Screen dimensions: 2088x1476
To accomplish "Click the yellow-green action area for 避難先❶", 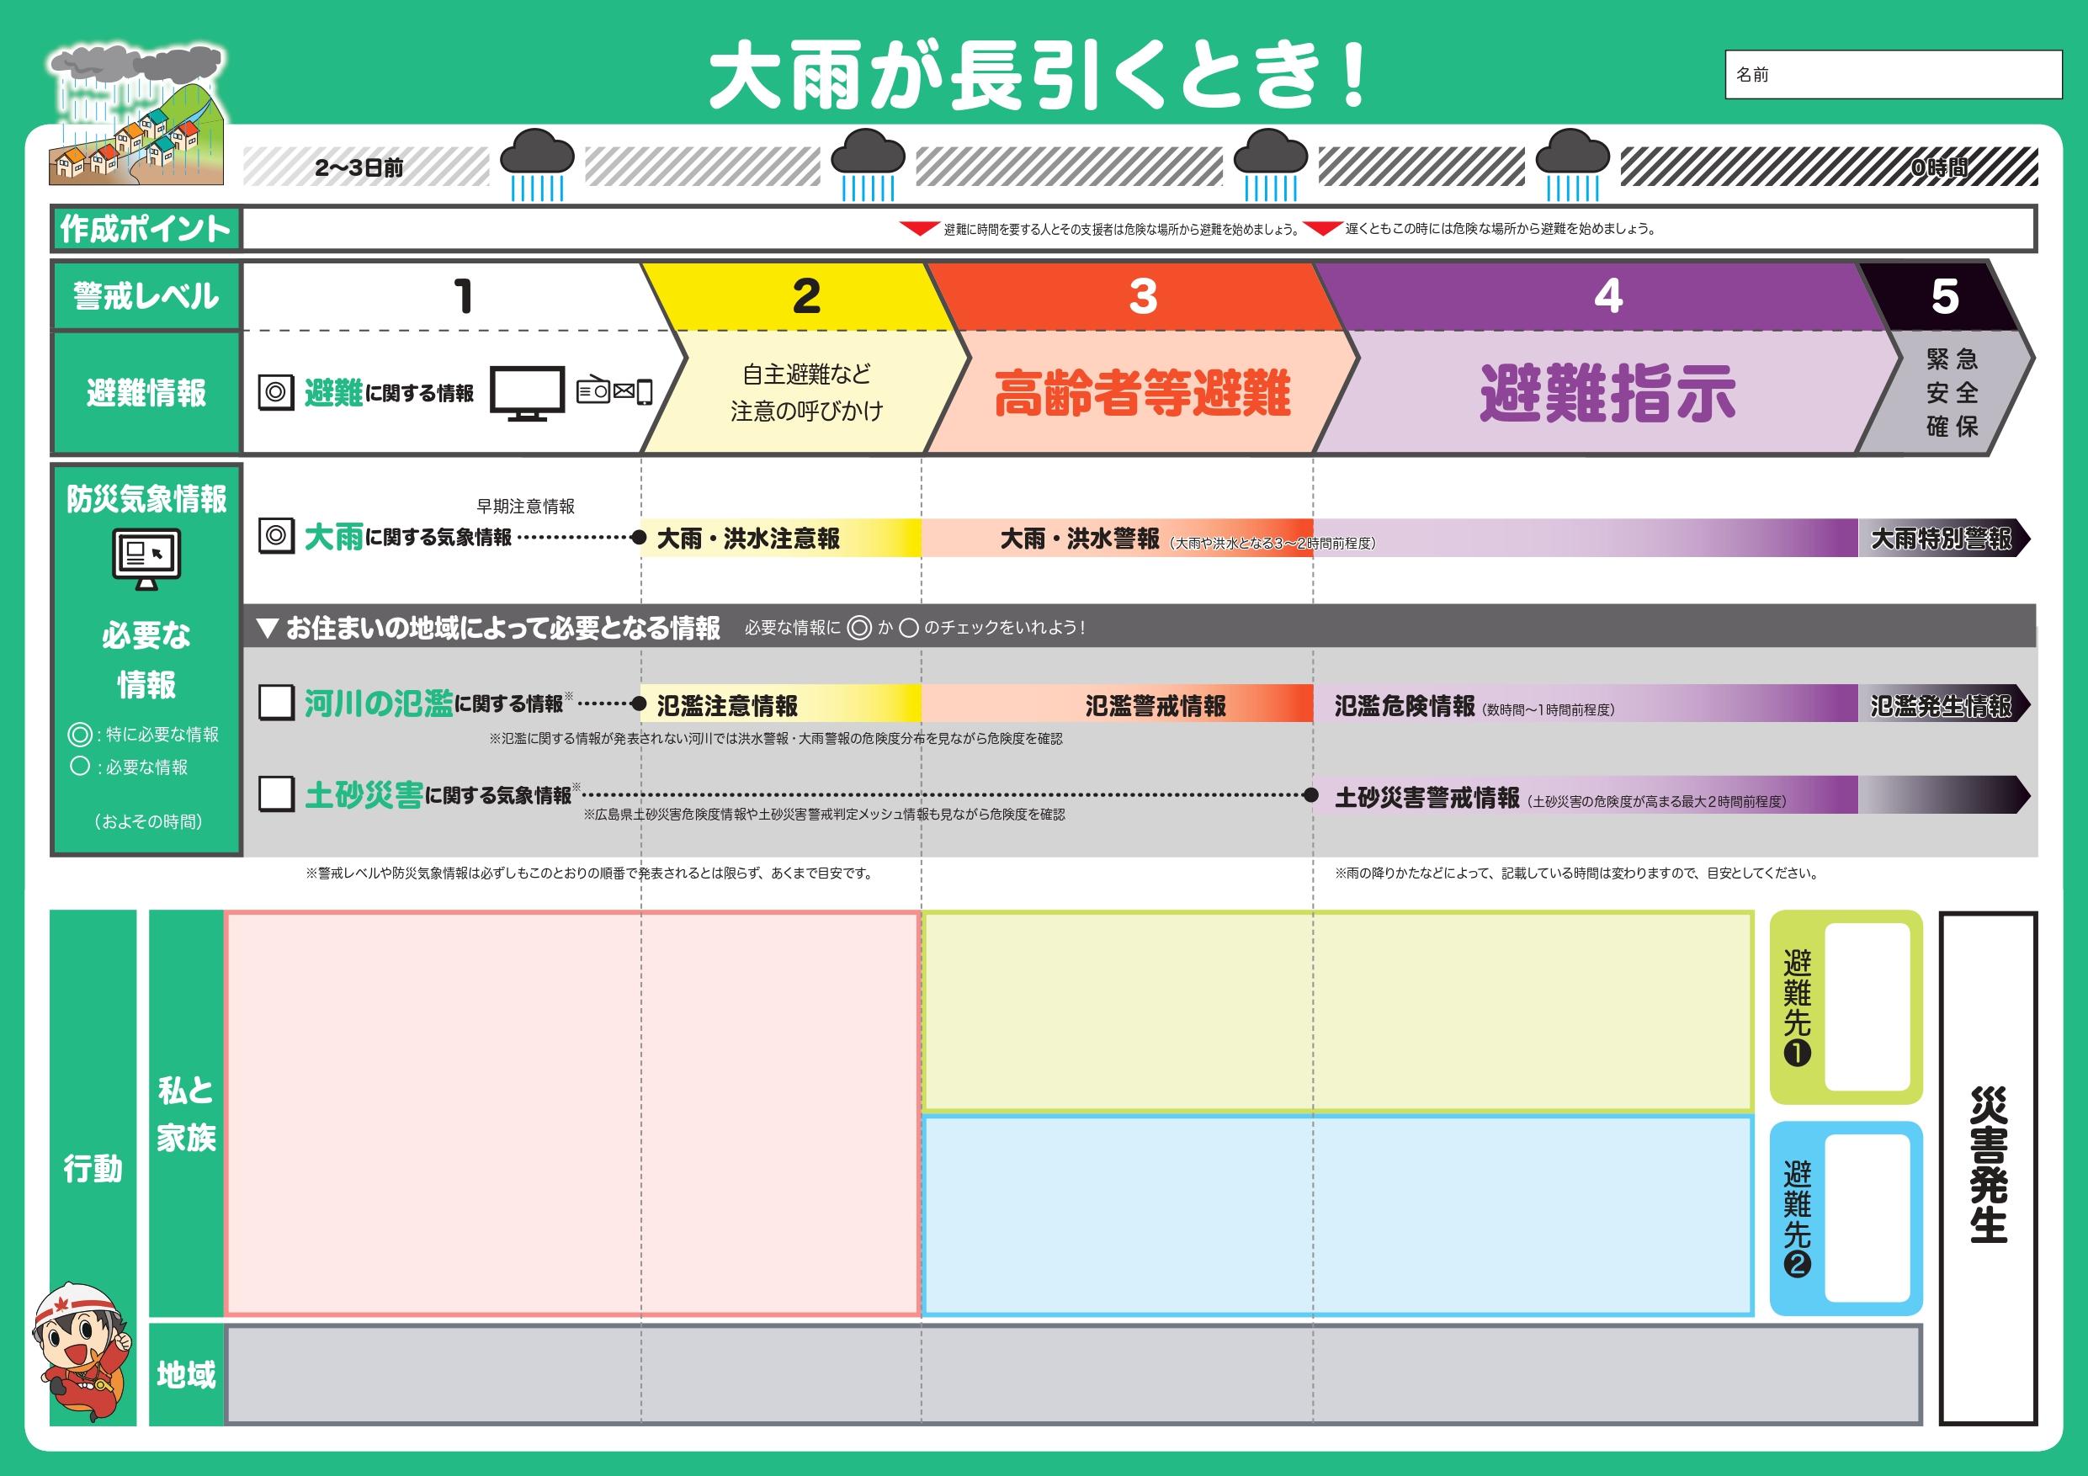I will (1338, 1011).
